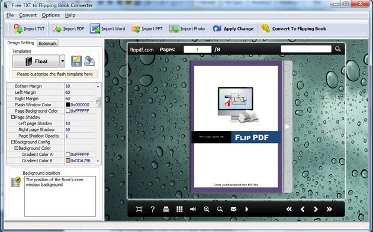The image size is (373, 232).
Task: Click the Apply Change refresh icon
Action: point(217,29)
